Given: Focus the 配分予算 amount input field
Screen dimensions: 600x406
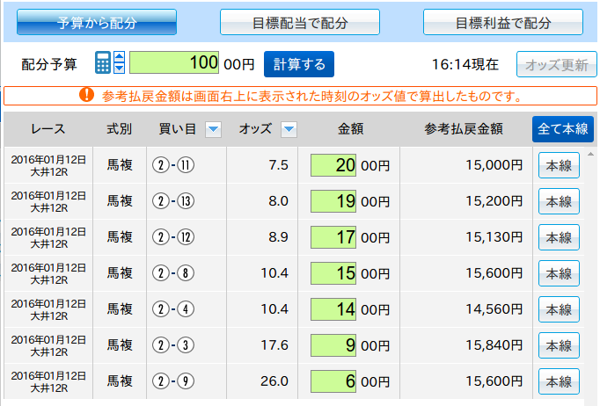Looking at the screenshot, I should pos(175,63).
